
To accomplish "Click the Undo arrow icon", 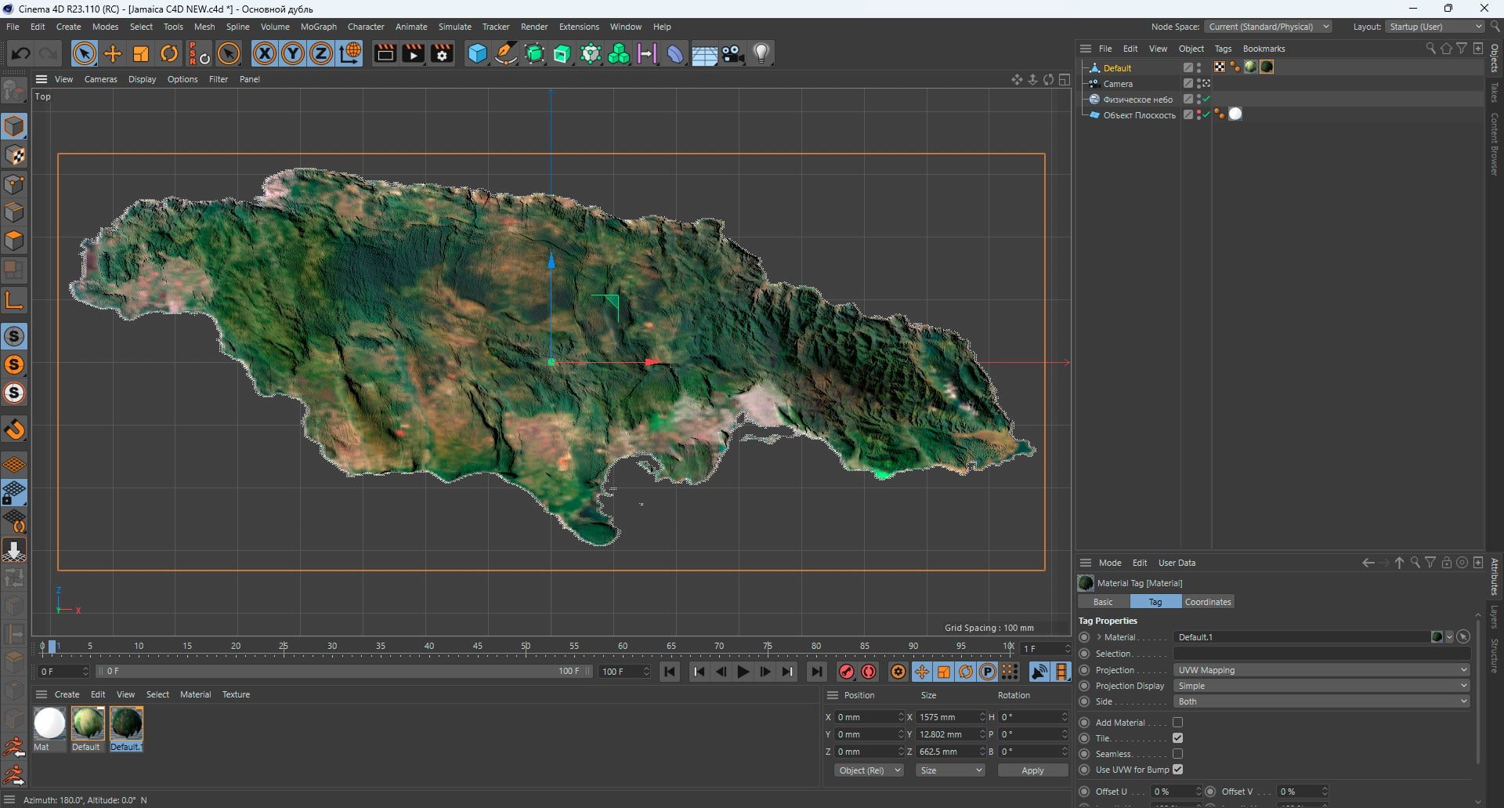I will pyautogui.click(x=20, y=53).
